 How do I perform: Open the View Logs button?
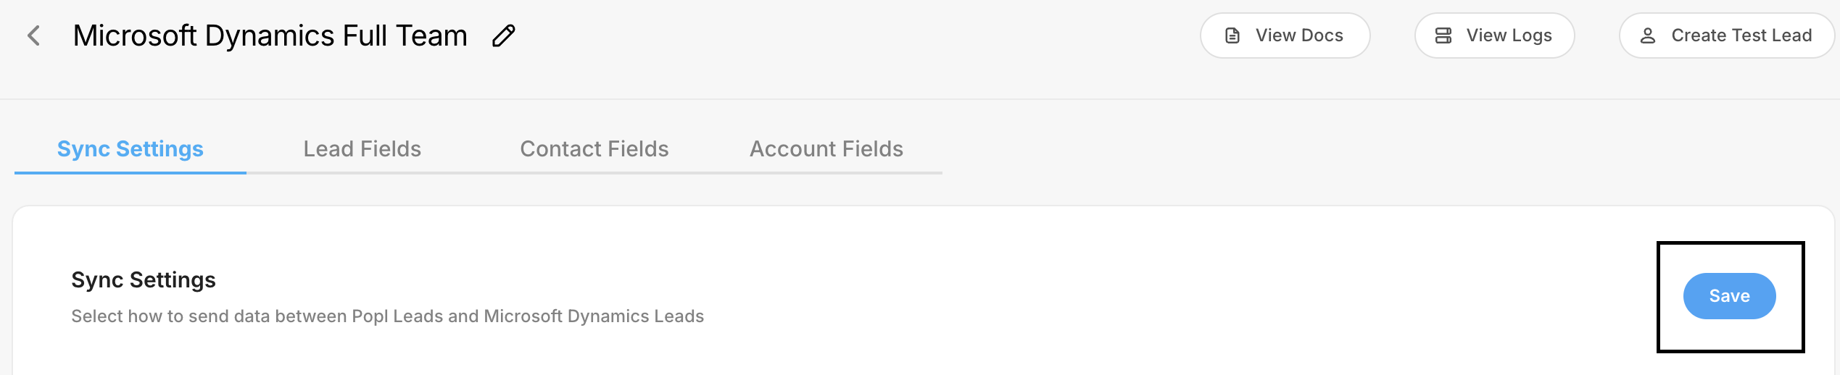click(1494, 35)
